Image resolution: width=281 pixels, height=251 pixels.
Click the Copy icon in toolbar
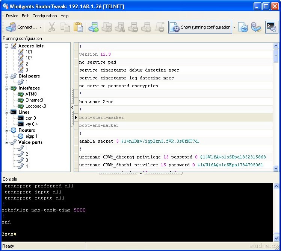(65, 27)
